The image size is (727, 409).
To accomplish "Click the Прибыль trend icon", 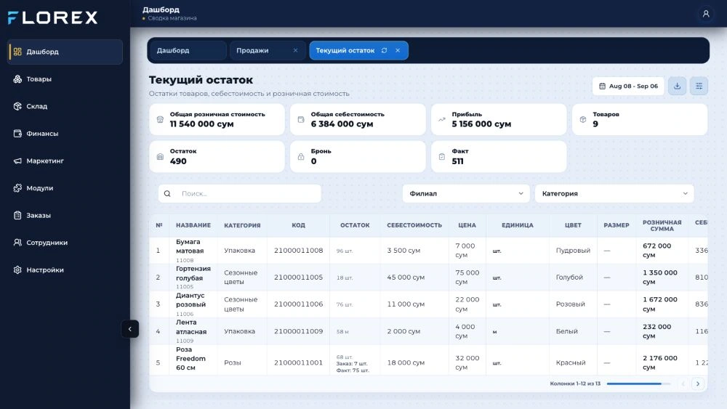I will (x=442, y=120).
